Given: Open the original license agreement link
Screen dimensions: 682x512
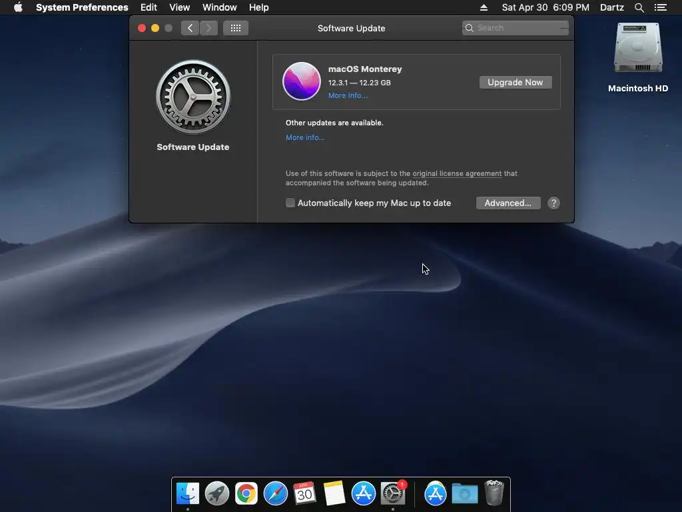Looking at the screenshot, I should pyautogui.click(x=457, y=173).
